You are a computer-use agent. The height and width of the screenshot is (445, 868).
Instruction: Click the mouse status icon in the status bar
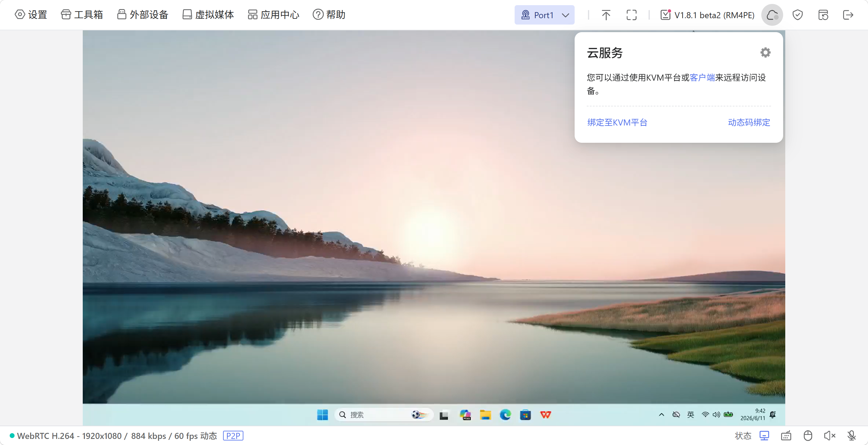coord(808,436)
